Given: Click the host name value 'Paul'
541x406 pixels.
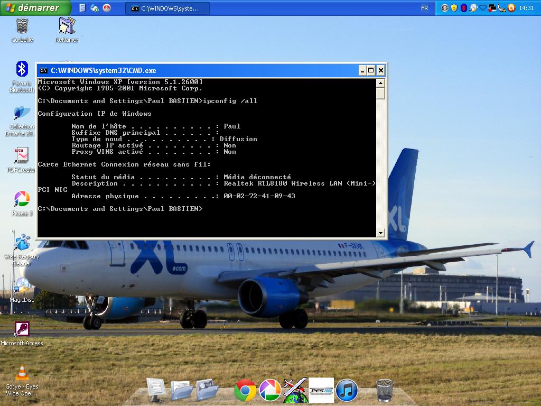Looking at the screenshot, I should (x=232, y=126).
